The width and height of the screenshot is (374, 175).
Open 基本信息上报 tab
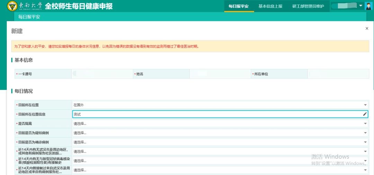[x=270, y=6]
